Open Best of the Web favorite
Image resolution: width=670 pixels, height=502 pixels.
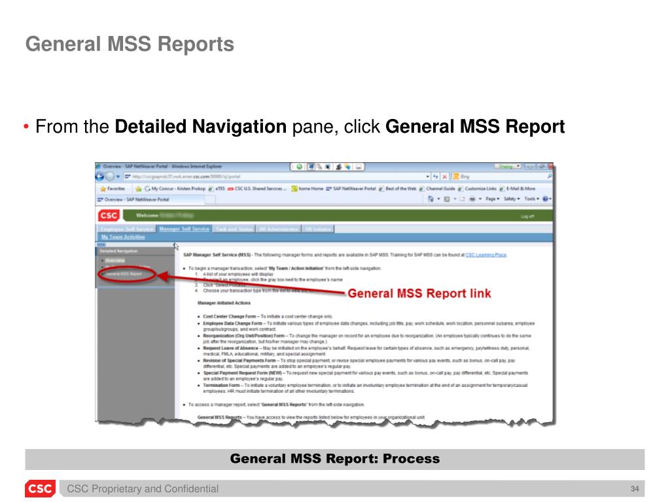click(397, 188)
